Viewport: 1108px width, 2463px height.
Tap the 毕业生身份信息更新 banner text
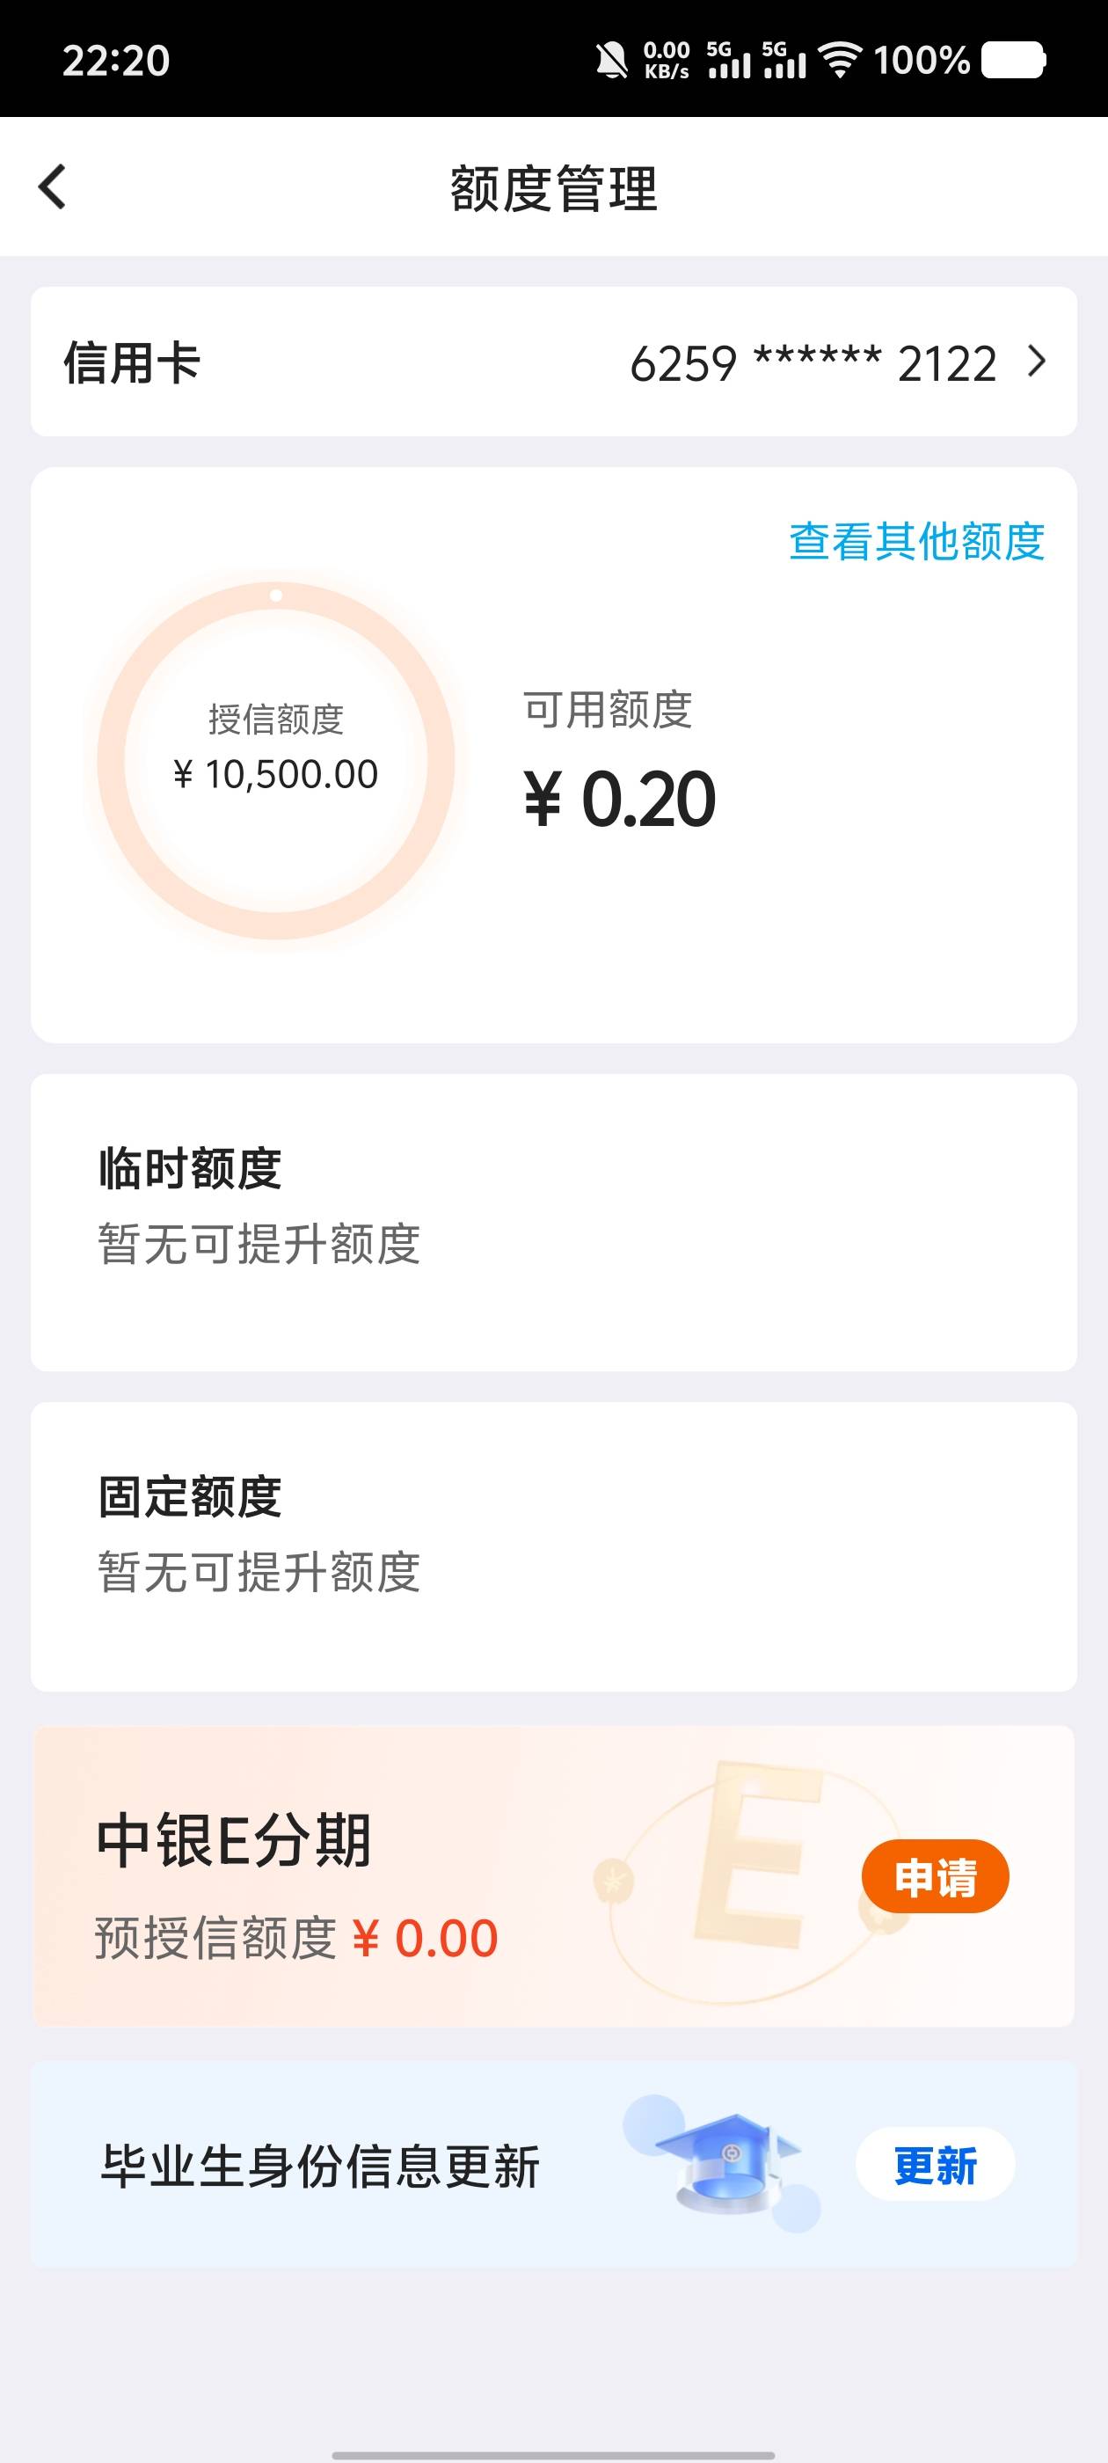pyautogui.click(x=320, y=2166)
